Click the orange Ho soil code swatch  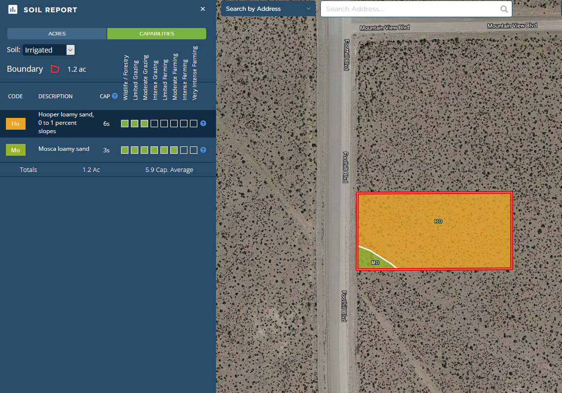tap(16, 124)
